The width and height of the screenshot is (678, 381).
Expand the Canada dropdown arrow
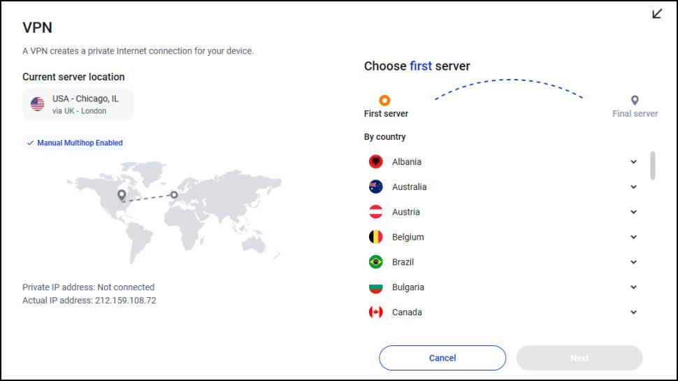coord(633,312)
